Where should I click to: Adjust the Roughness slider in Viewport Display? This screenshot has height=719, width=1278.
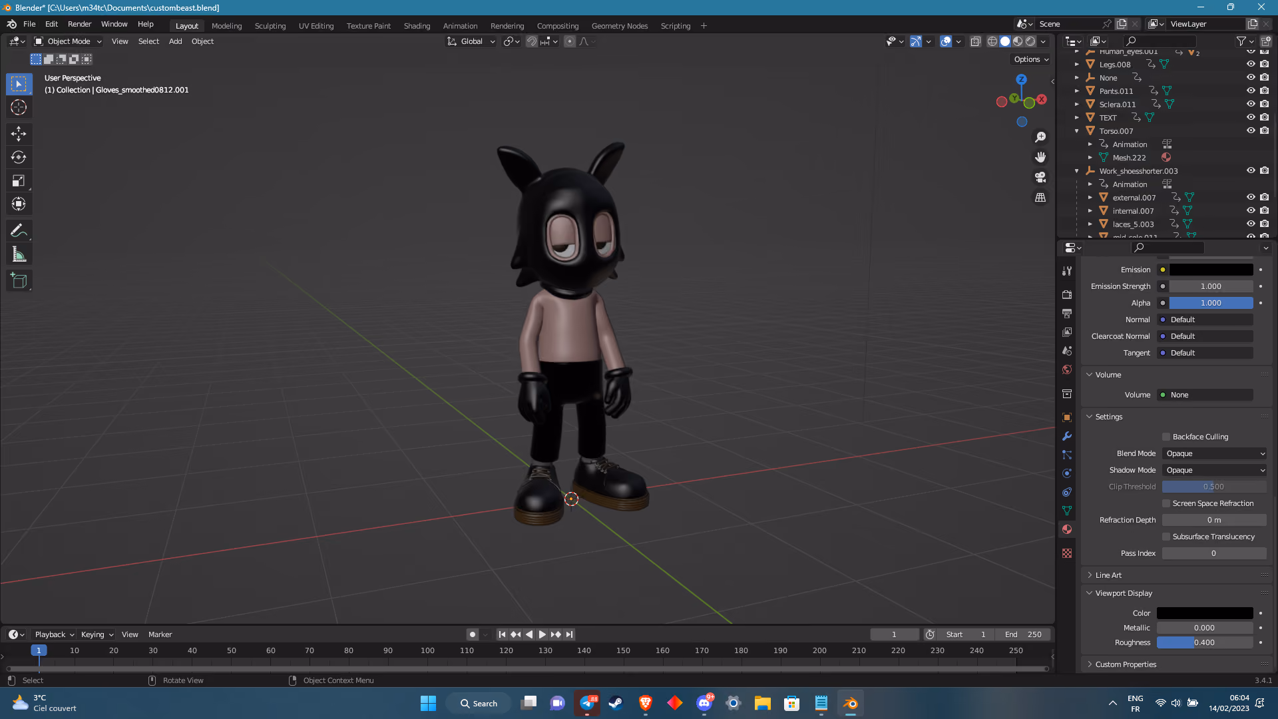click(x=1205, y=642)
